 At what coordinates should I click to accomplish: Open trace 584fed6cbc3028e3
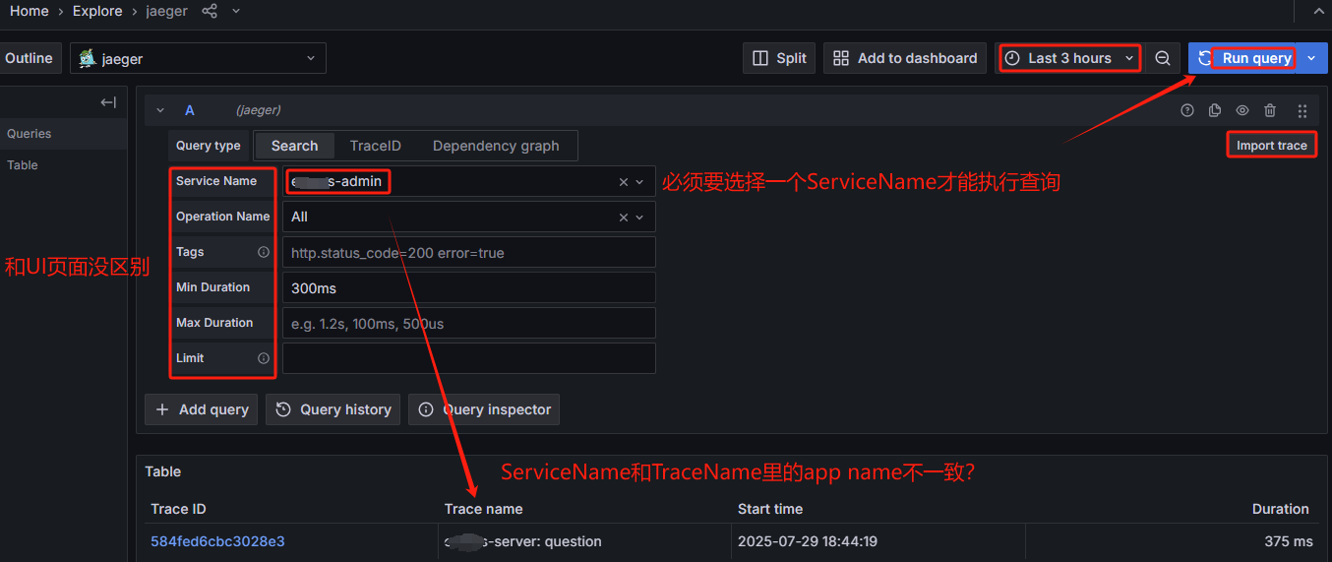point(217,541)
